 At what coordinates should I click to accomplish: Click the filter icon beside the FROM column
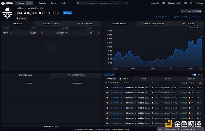pyautogui.click(x=125, y=83)
